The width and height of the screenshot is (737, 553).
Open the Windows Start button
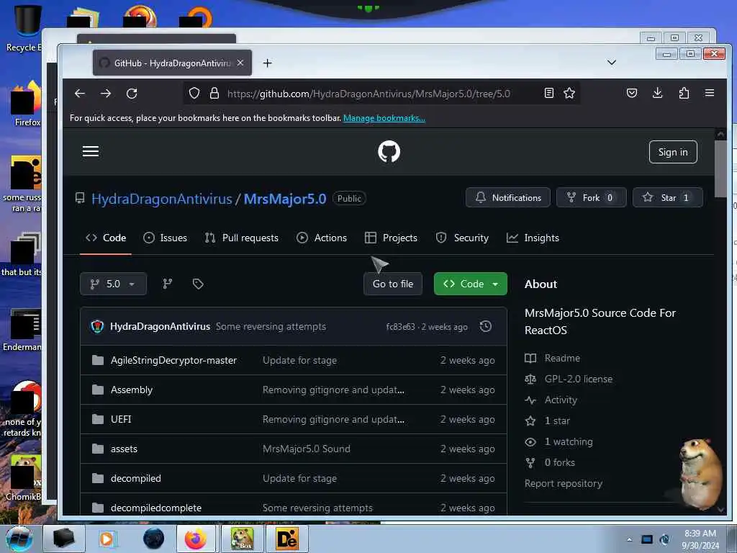[19, 539]
